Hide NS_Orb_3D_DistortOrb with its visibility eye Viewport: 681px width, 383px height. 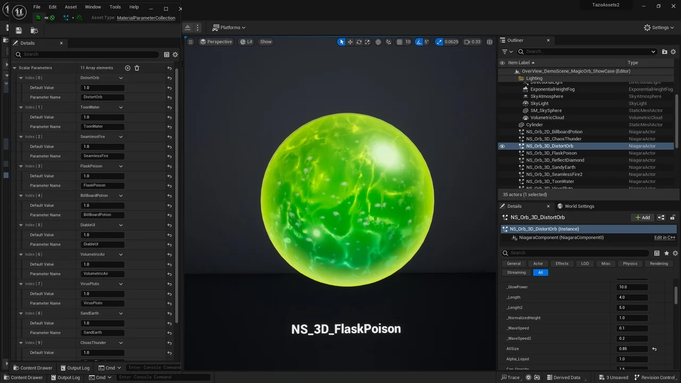502,146
